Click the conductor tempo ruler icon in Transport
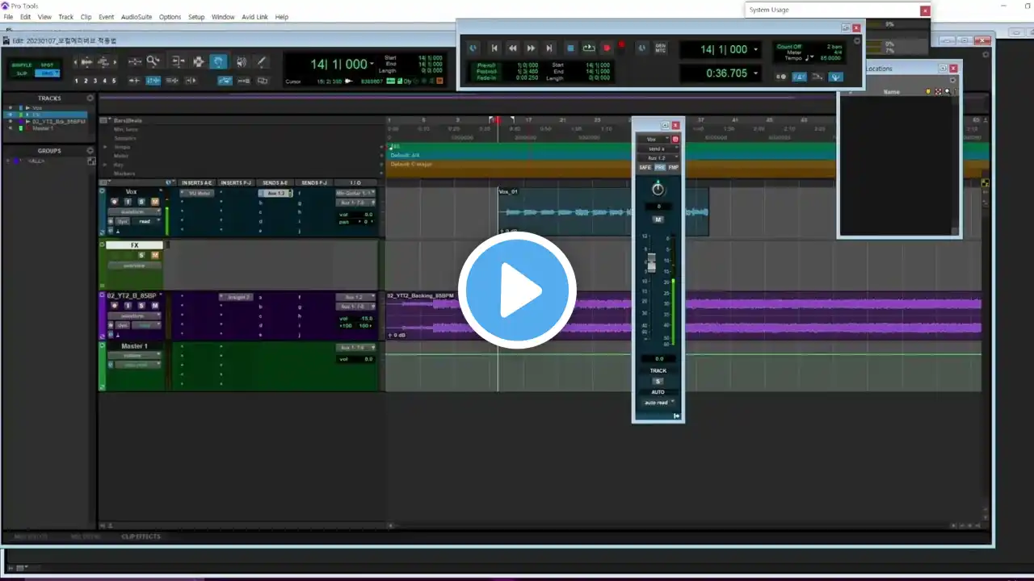The width and height of the screenshot is (1034, 581). coord(836,77)
